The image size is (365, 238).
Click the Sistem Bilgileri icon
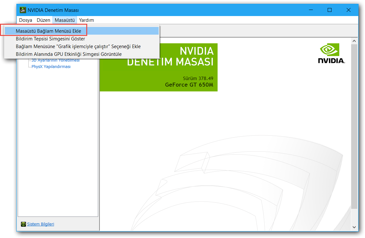coord(23,224)
